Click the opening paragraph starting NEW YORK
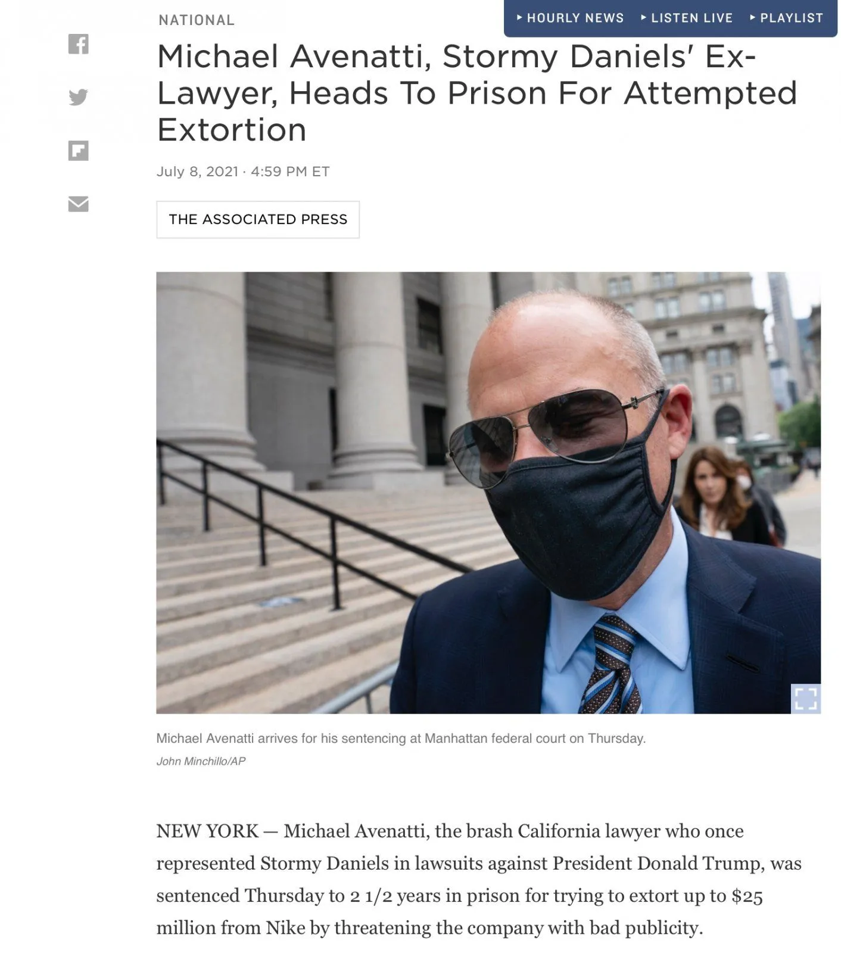841x953 pixels. click(x=479, y=879)
